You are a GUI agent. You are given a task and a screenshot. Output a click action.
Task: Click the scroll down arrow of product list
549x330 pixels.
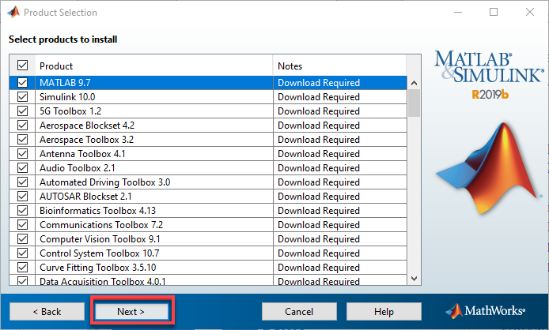click(x=414, y=279)
